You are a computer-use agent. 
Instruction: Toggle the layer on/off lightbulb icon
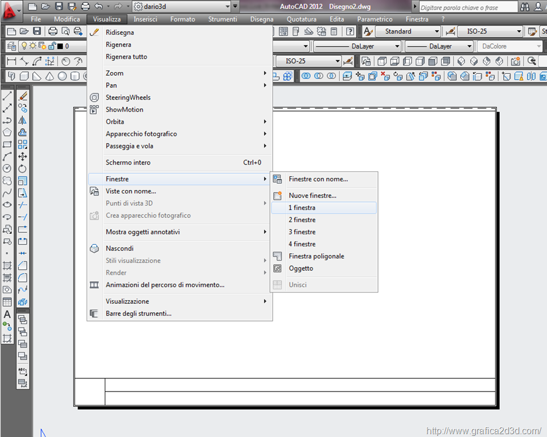(24, 46)
